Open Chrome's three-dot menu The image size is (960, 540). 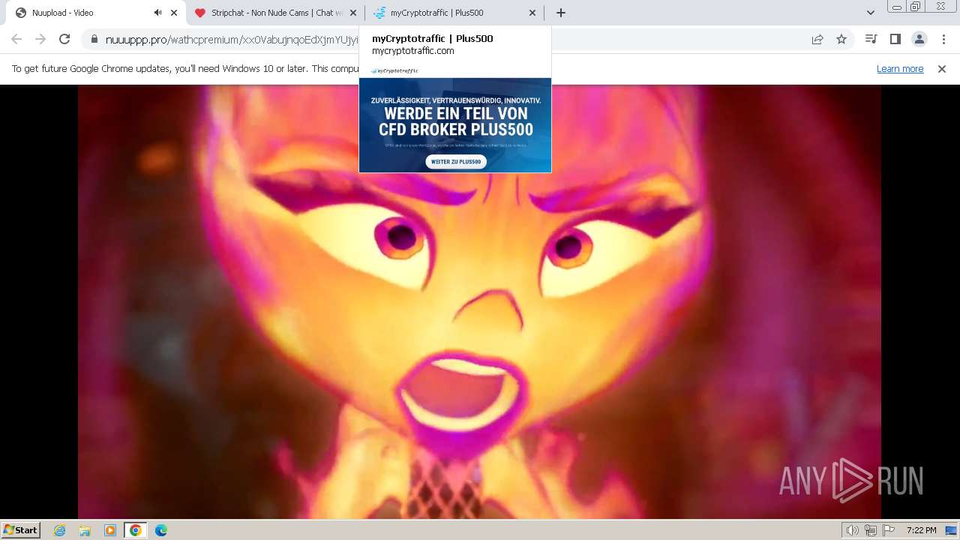coord(943,39)
